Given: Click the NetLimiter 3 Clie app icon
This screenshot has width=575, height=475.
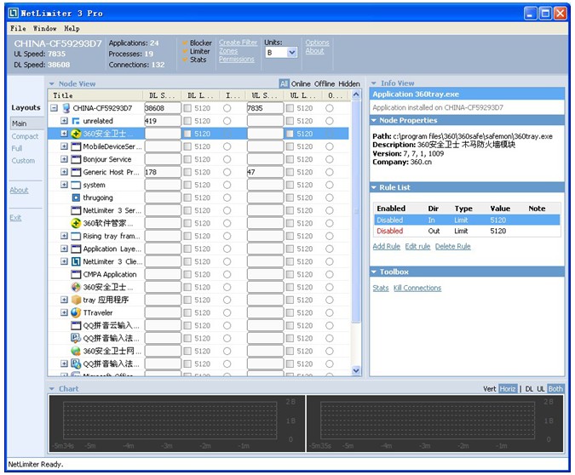Looking at the screenshot, I should pos(76,261).
